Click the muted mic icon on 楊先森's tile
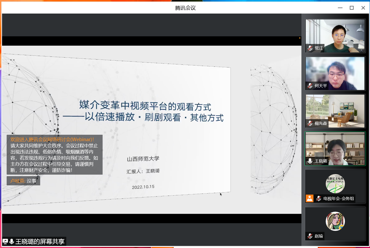Viewport: 370px width, 248px height. [310, 123]
